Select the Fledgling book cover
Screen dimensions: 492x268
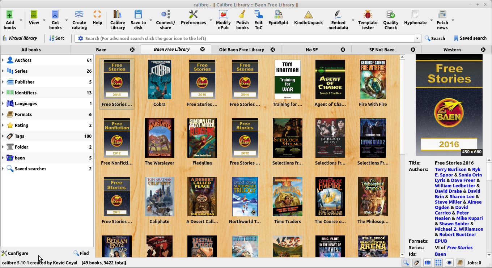(x=202, y=138)
